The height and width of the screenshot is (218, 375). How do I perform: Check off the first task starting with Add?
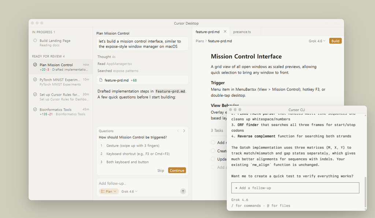[213, 143]
